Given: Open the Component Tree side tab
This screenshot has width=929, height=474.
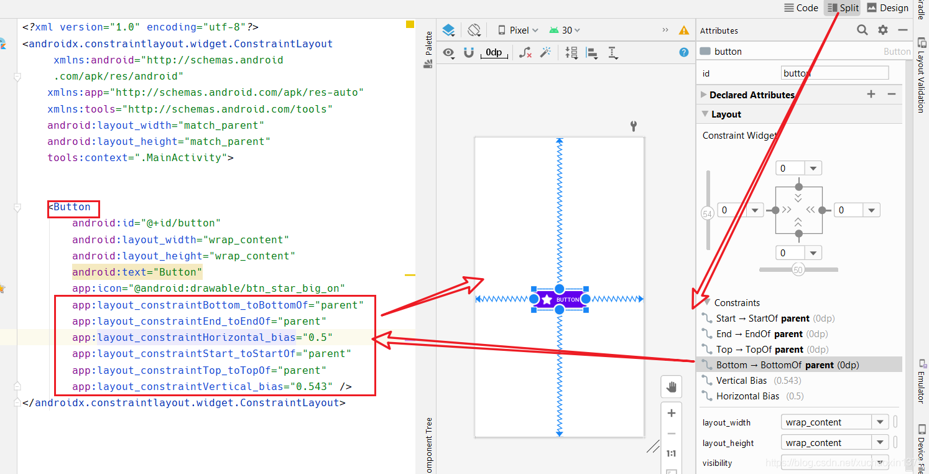Looking at the screenshot, I should [428, 445].
